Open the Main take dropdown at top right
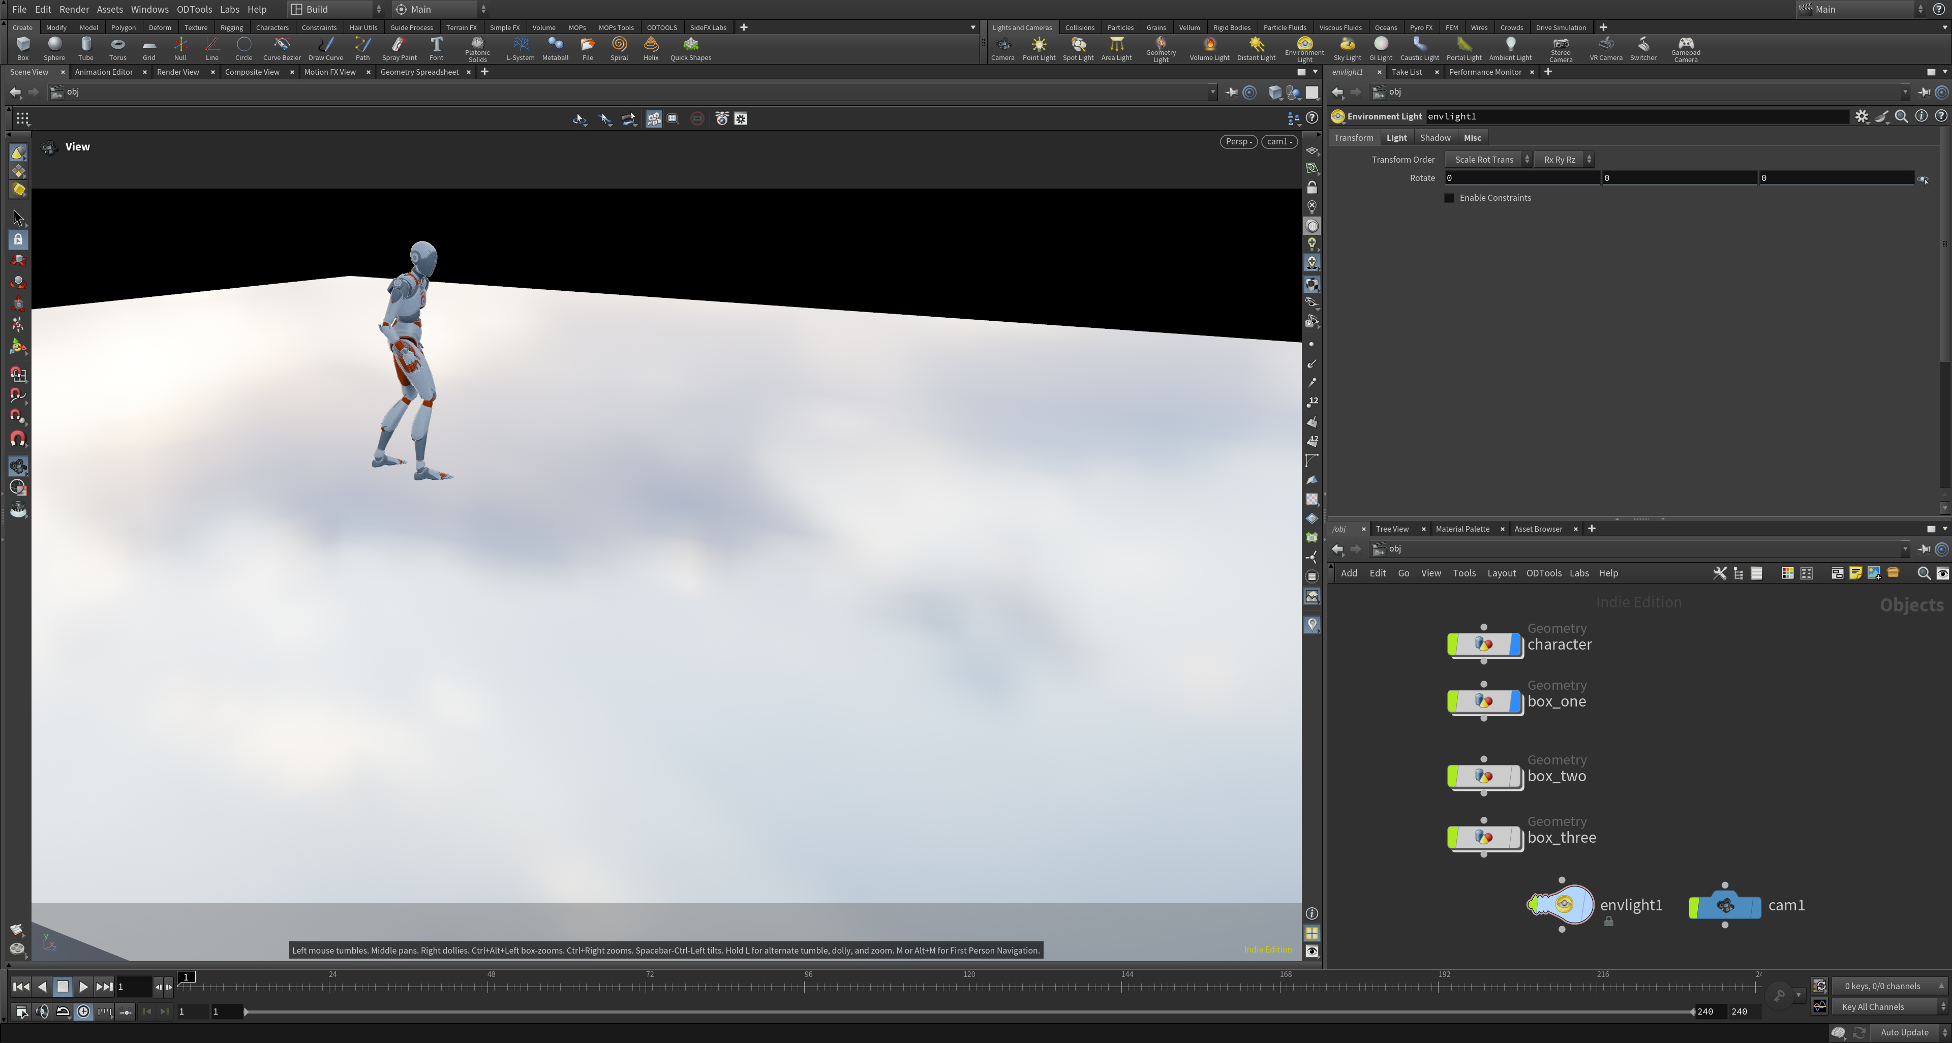 1859,9
